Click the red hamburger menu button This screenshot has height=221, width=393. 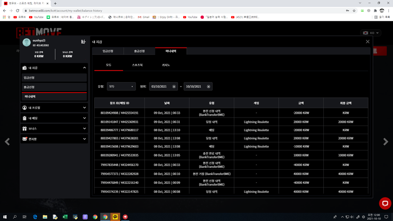click(x=380, y=51)
